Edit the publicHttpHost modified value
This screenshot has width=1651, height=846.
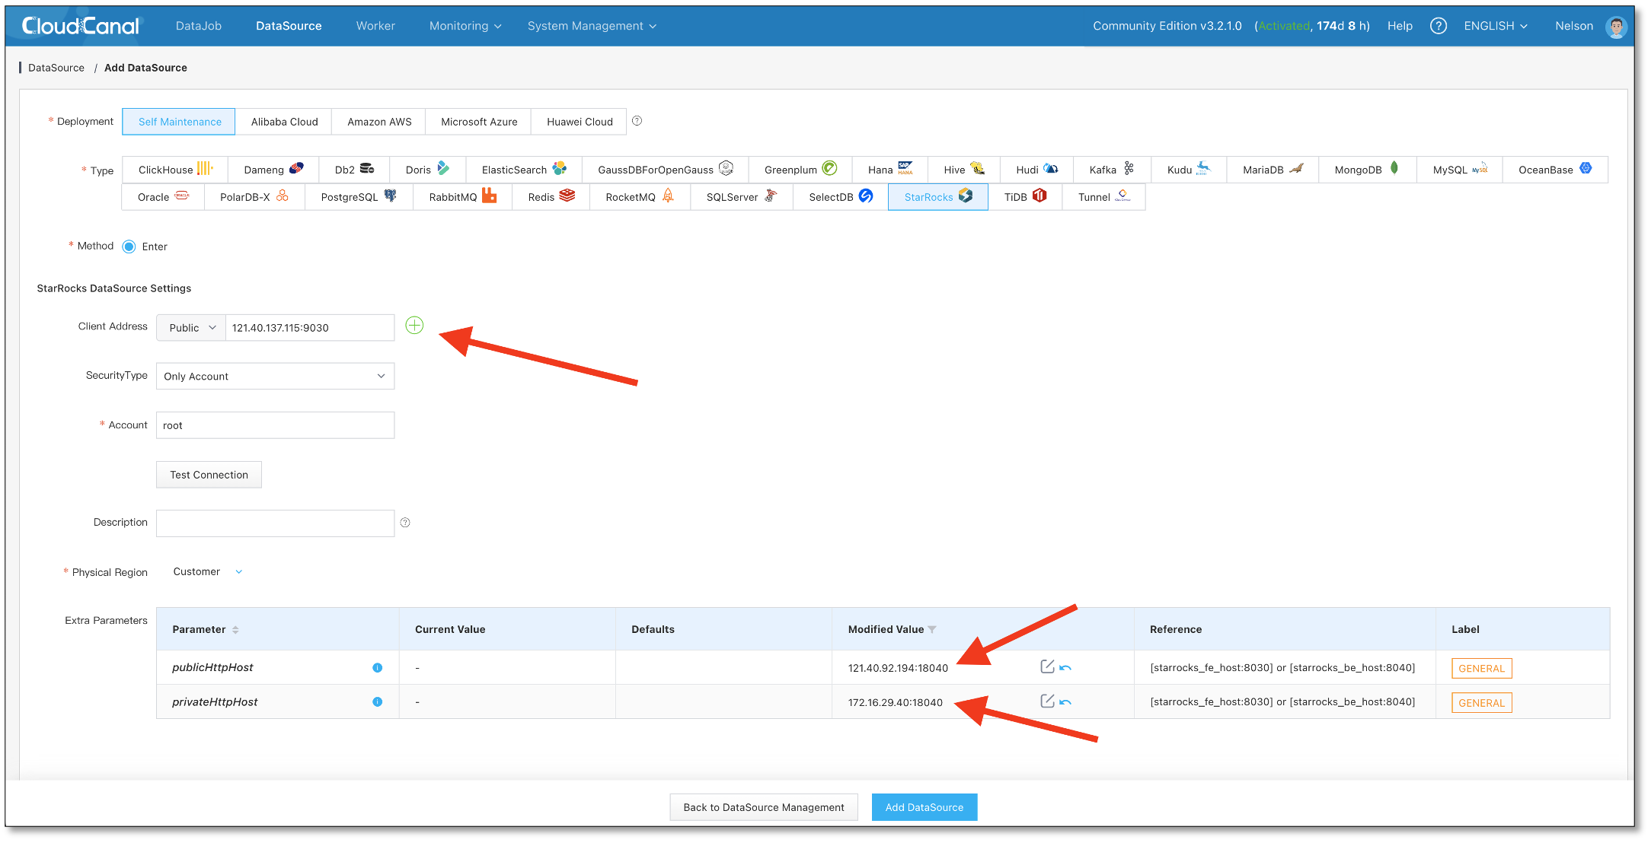[1047, 666]
